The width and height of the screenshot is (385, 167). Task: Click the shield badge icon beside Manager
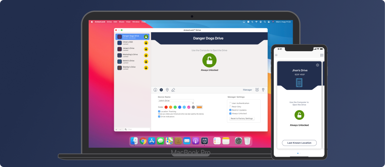pos(257,90)
